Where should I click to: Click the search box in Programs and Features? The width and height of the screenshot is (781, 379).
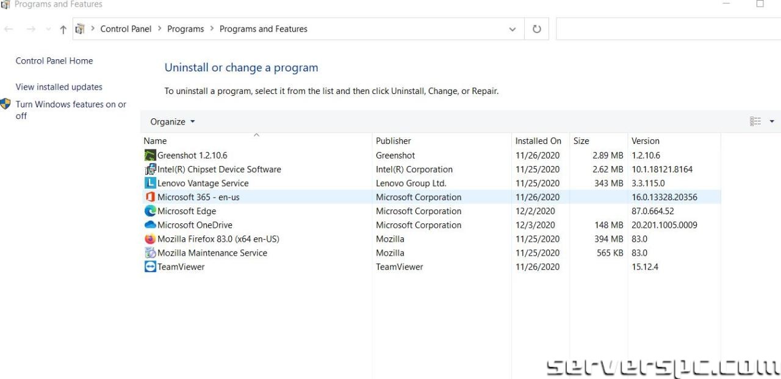click(x=668, y=29)
